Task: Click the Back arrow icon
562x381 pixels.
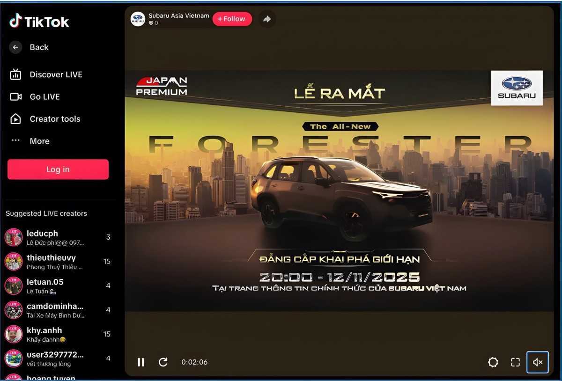Action: click(x=15, y=47)
